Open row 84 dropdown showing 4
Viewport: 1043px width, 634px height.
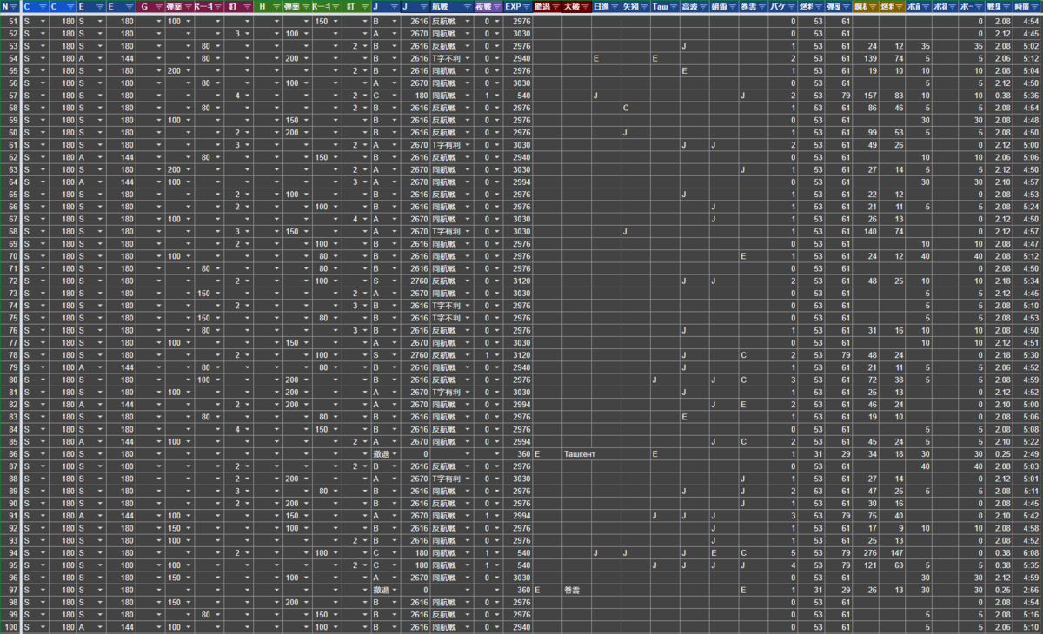248,428
